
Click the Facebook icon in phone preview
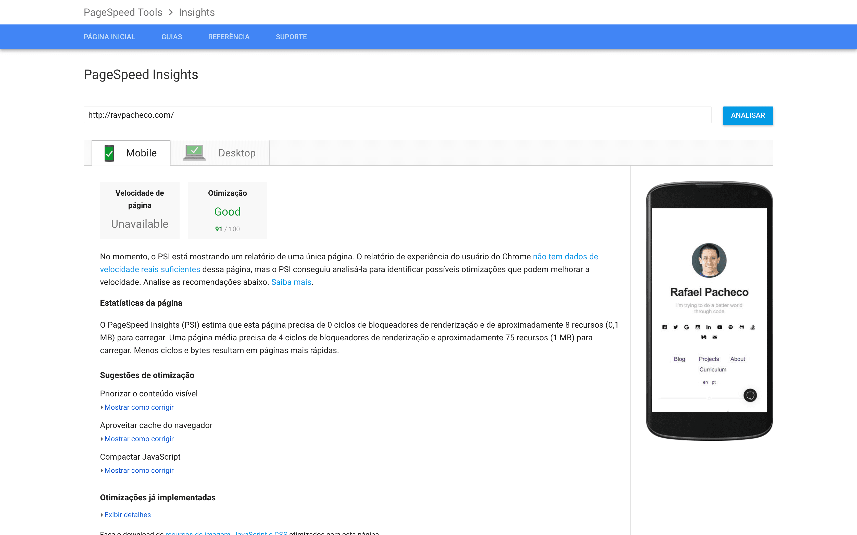664,327
